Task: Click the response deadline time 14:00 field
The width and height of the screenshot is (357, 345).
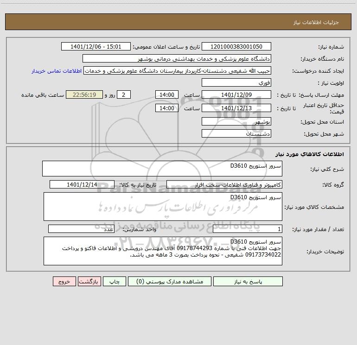Action: point(166,94)
